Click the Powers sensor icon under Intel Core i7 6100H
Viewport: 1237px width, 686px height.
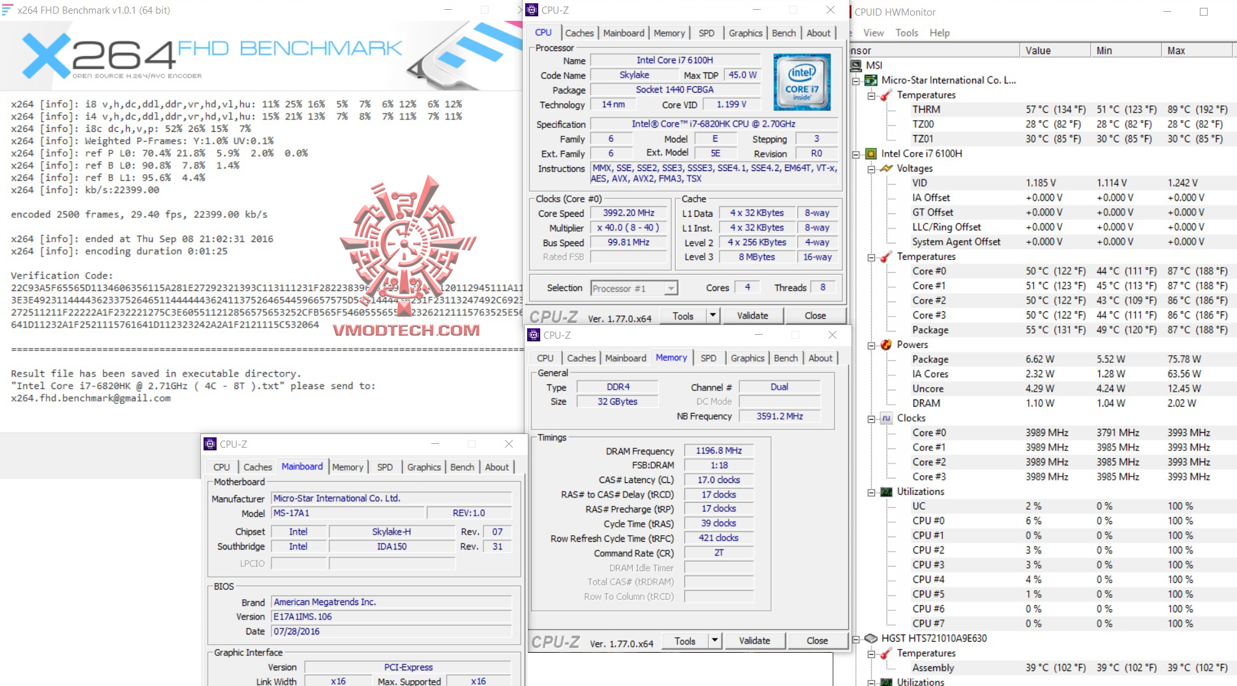point(885,345)
